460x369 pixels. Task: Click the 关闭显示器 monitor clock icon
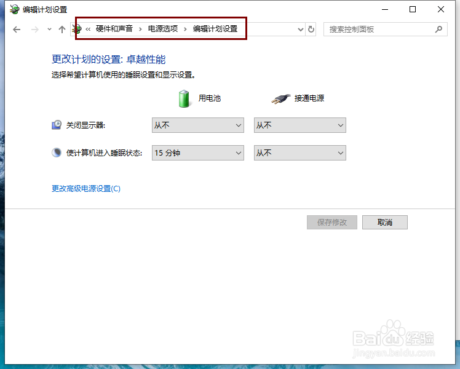(57, 125)
